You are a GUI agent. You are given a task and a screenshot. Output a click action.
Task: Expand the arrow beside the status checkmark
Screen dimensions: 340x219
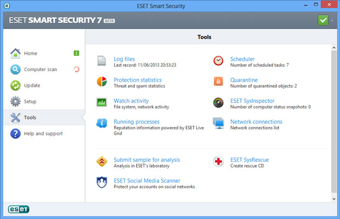coord(332,21)
